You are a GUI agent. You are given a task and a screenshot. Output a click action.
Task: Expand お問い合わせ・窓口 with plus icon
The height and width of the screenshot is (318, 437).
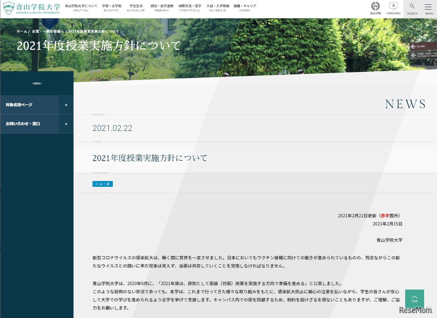66,124
